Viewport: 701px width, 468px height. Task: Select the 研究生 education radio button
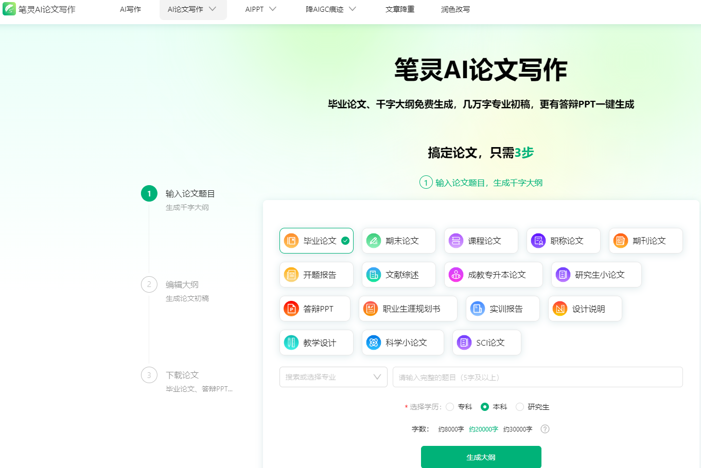(x=520, y=407)
